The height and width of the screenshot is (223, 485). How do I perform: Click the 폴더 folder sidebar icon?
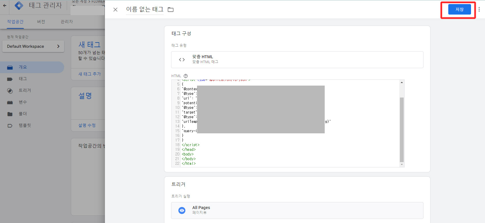coord(10,114)
